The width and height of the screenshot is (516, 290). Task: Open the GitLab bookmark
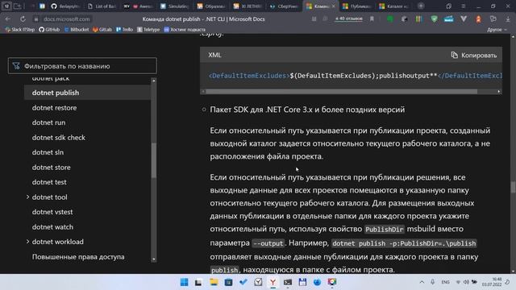[102, 30]
